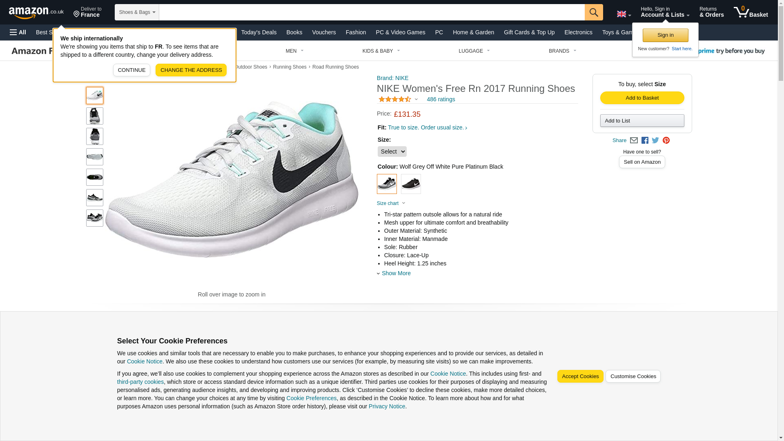Open Today's Deals in navigation bar

pos(258,32)
